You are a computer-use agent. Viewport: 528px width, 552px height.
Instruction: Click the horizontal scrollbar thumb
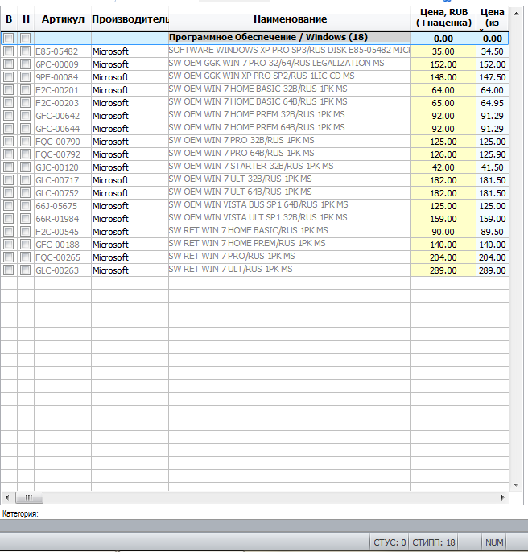[x=29, y=497]
